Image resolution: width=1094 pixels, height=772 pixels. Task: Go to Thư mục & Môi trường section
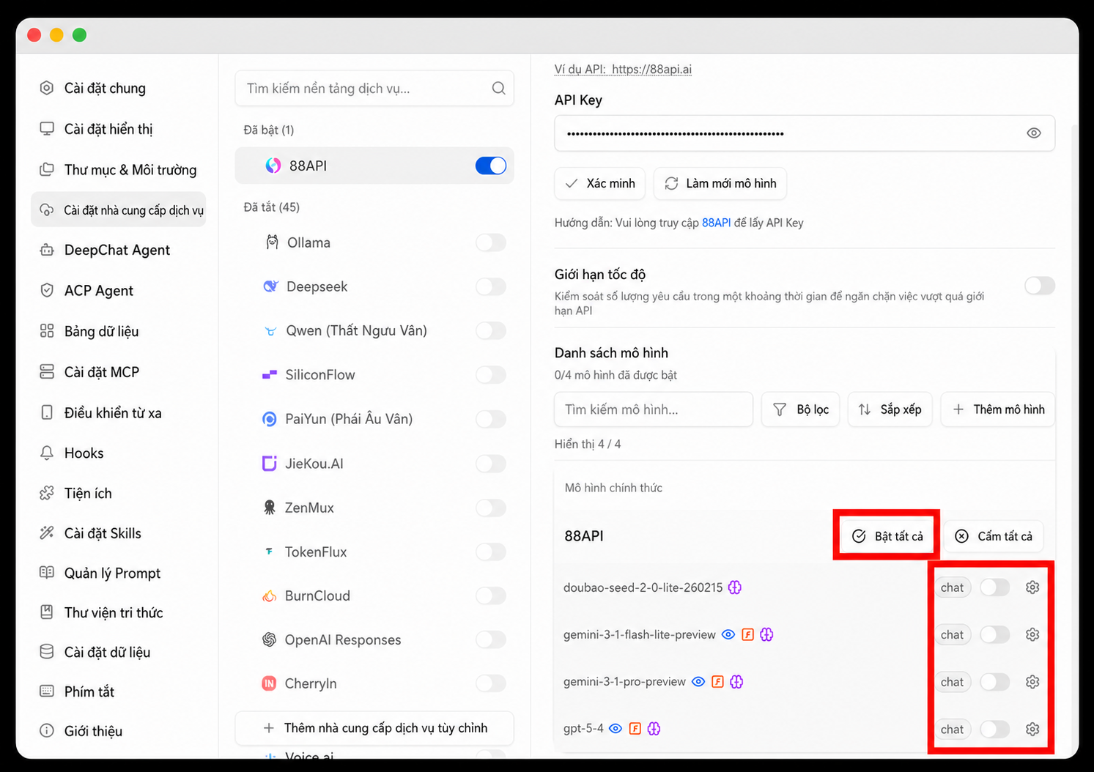[118, 170]
